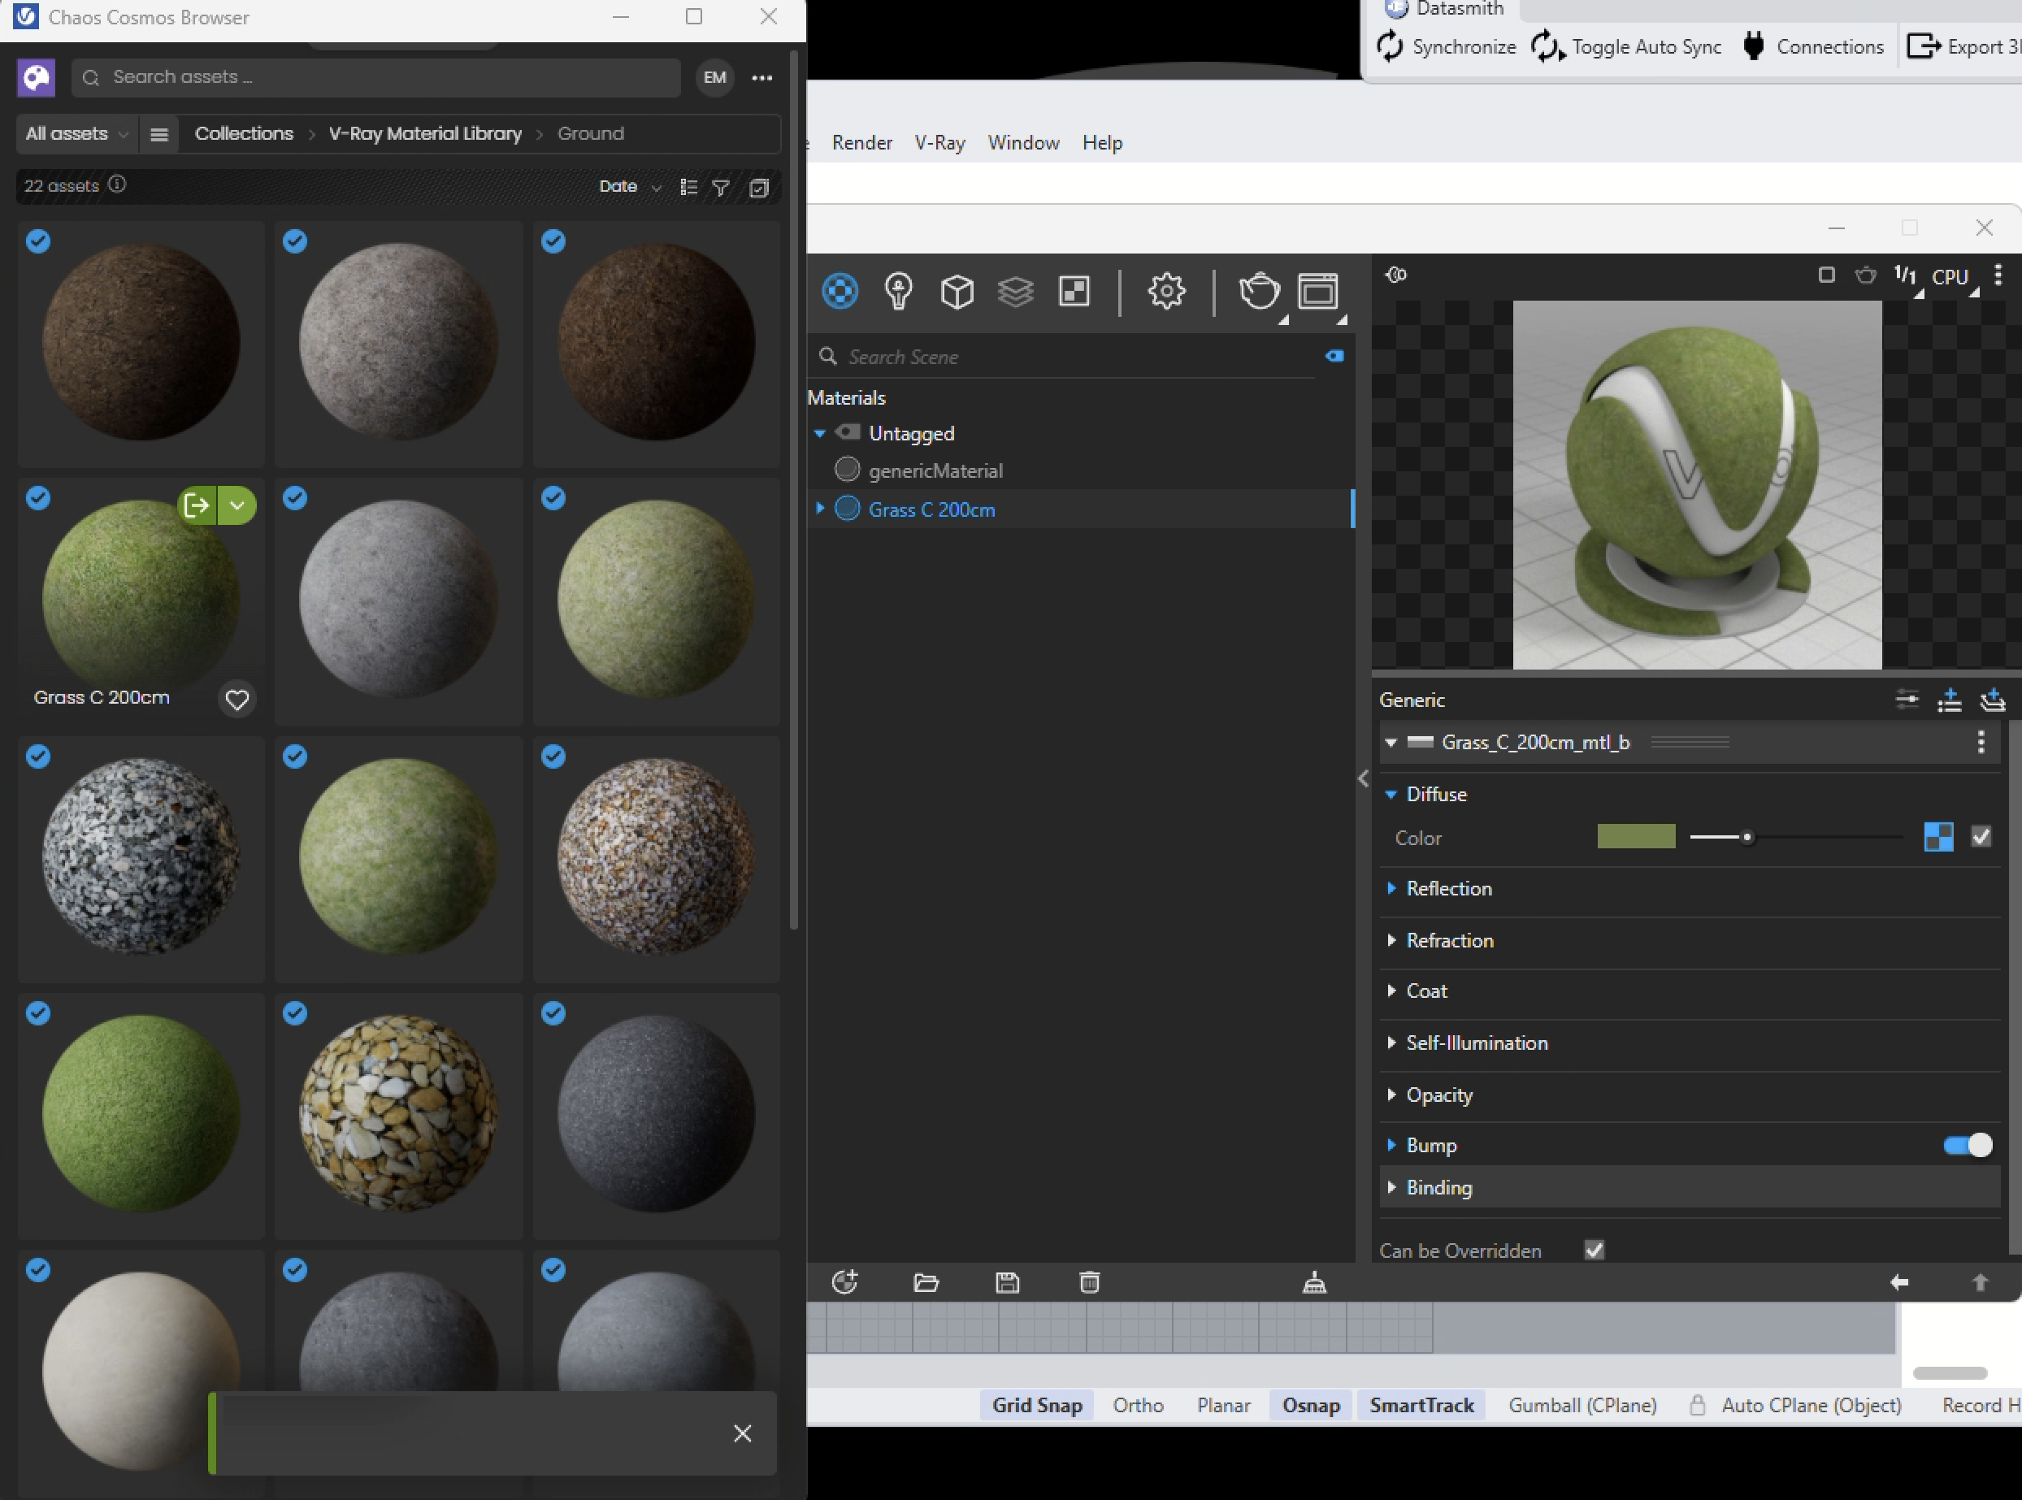Toggle Osnap in status bar

[x=1311, y=1406]
